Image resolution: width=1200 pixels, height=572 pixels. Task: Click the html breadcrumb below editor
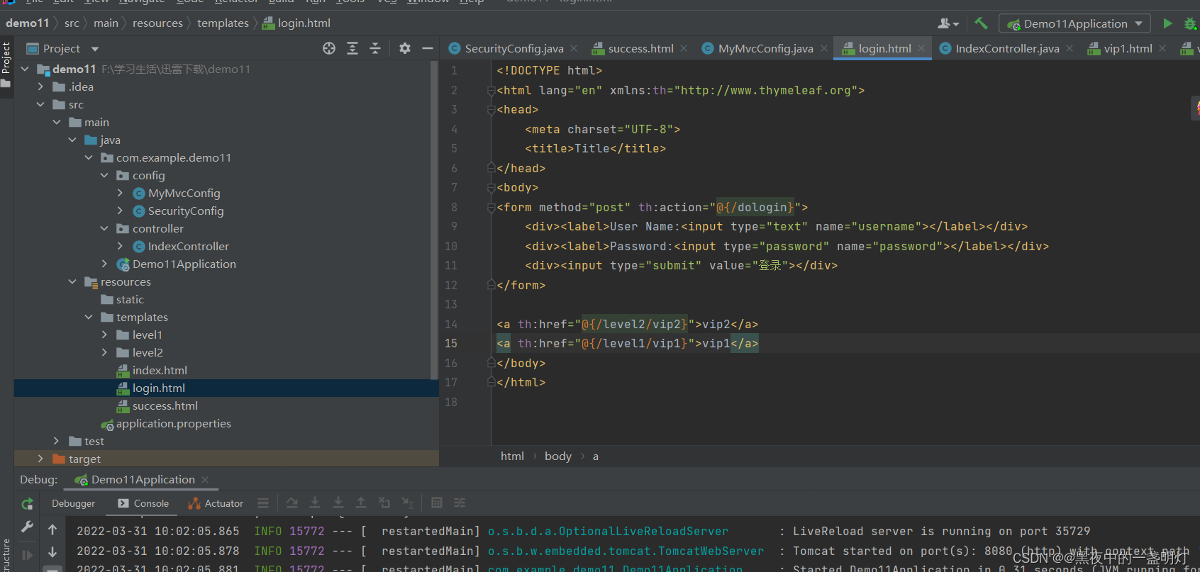tap(512, 456)
